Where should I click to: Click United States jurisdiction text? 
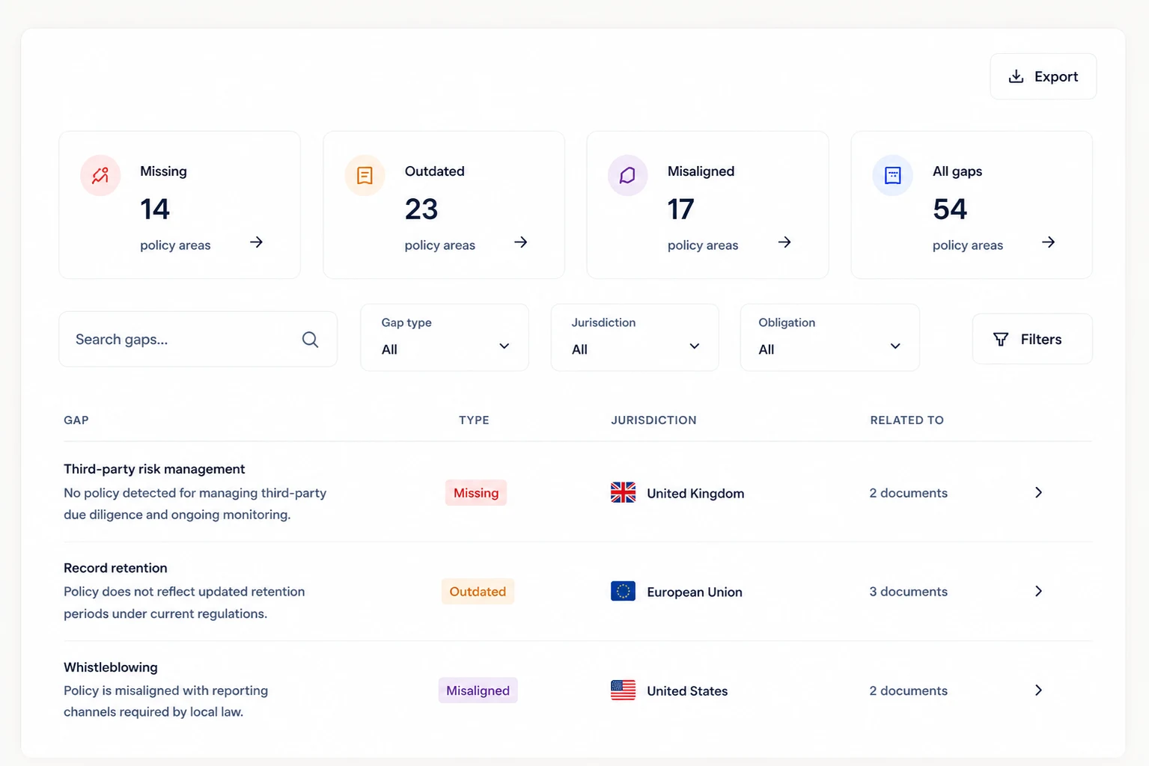click(687, 691)
